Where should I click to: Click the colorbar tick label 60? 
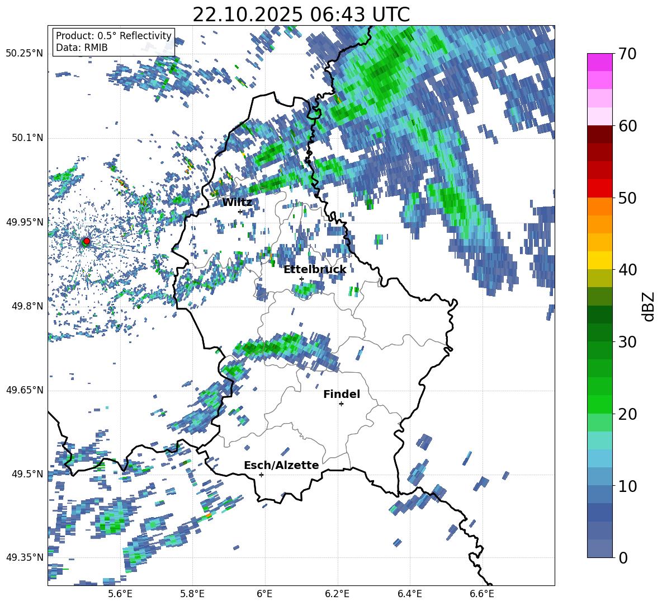tap(627, 126)
